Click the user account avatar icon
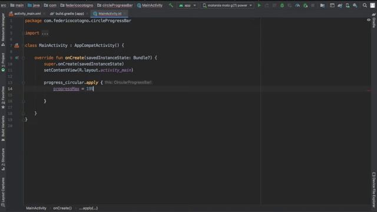 click(x=372, y=5)
